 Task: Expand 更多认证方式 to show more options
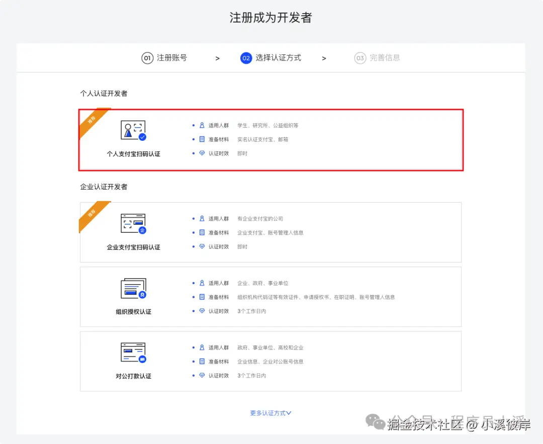(x=270, y=412)
